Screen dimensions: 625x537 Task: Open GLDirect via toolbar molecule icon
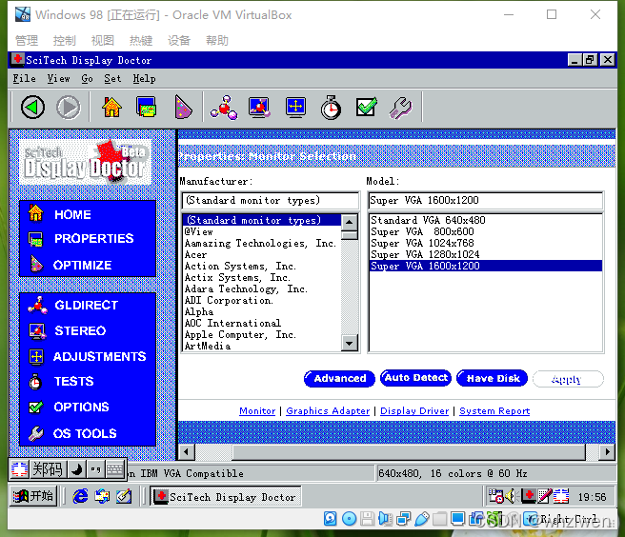(x=224, y=108)
